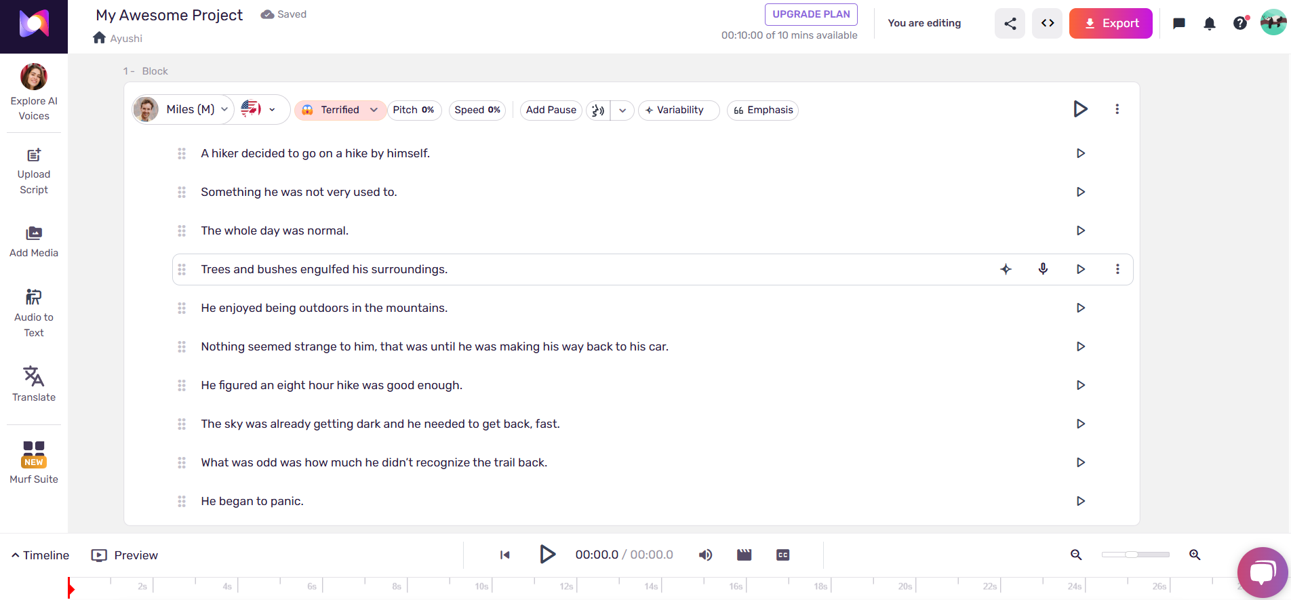Image resolution: width=1291 pixels, height=600 pixels.
Task: Play 'He began to panic.'
Action: (x=1081, y=501)
